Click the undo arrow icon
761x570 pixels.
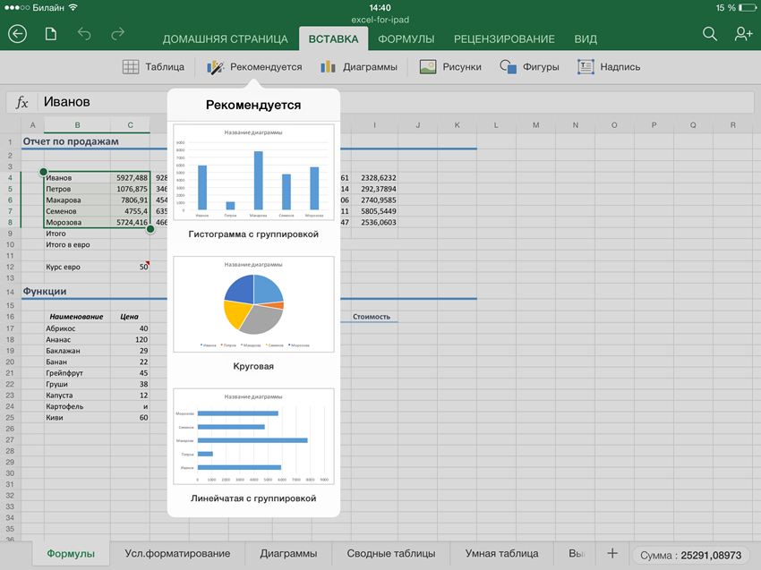coord(84,34)
